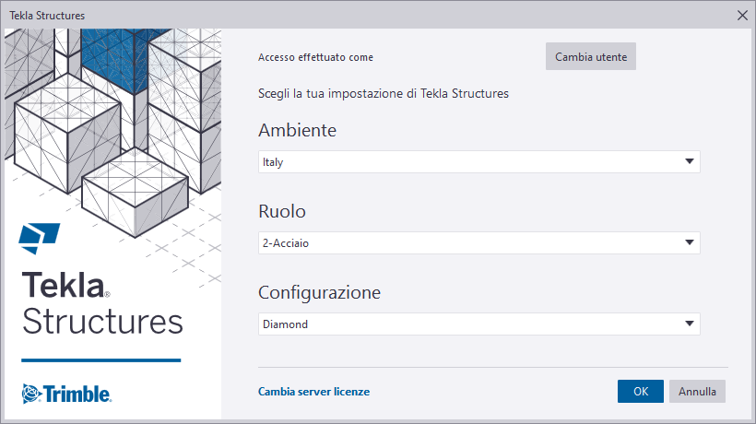Viewport: 756px width, 424px height.
Task: Click the Ruolo heading label
Action: pos(282,211)
